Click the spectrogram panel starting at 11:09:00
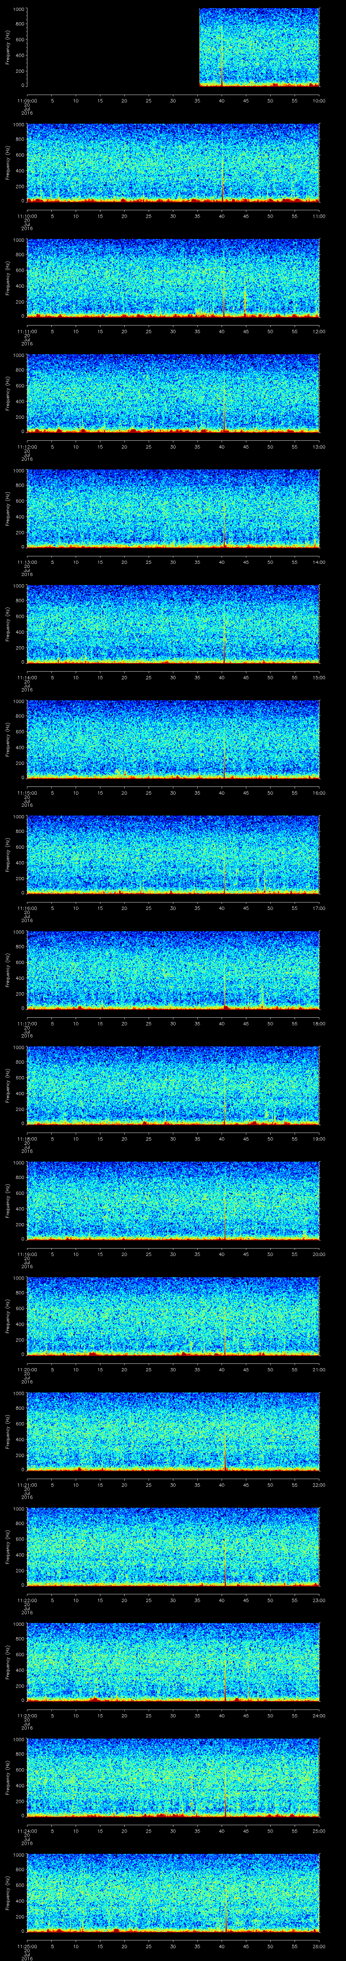 [173, 47]
